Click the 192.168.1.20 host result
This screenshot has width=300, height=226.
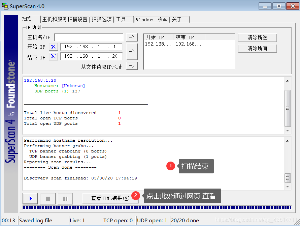point(40,80)
